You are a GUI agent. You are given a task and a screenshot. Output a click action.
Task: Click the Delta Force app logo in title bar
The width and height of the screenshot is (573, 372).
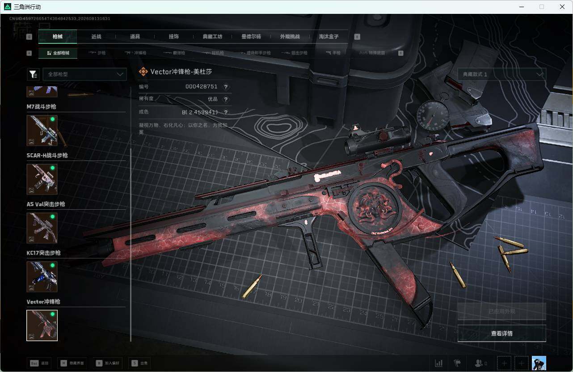(7, 7)
